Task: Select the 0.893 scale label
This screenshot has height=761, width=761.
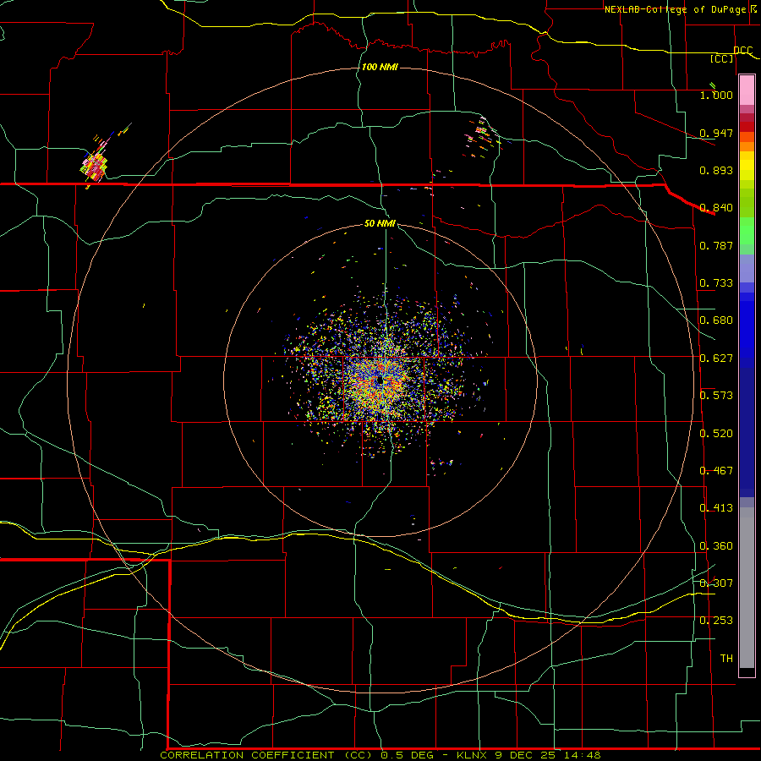Action: [716, 170]
